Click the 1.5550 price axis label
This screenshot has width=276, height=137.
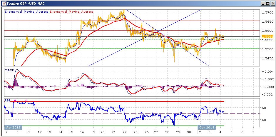[267, 40]
